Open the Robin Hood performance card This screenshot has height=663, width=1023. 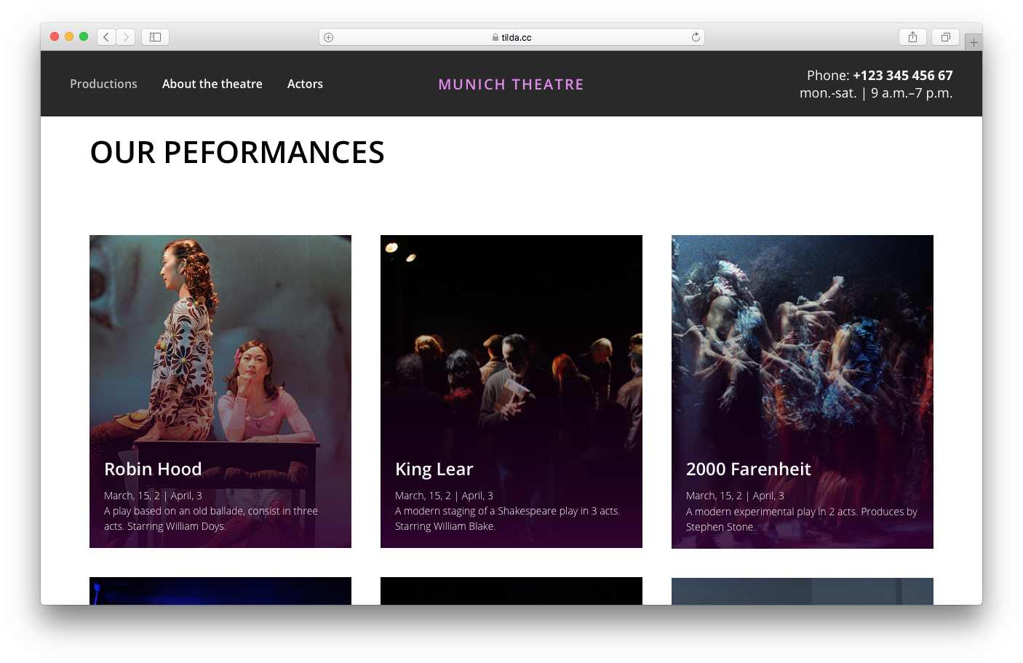[x=220, y=364]
